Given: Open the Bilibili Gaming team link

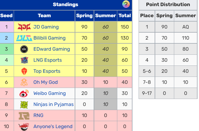Looking at the screenshot, I should 49,38.
